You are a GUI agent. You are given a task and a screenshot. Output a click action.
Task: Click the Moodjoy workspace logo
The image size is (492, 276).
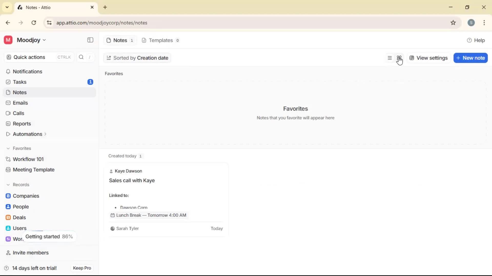pos(8,40)
